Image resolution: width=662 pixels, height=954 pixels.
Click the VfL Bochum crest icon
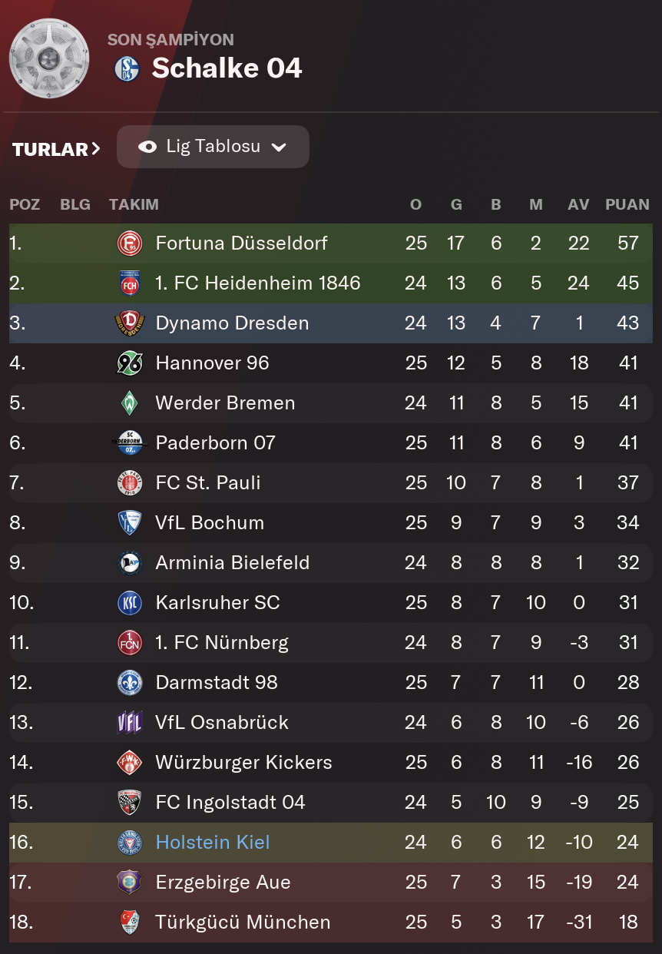pos(130,523)
